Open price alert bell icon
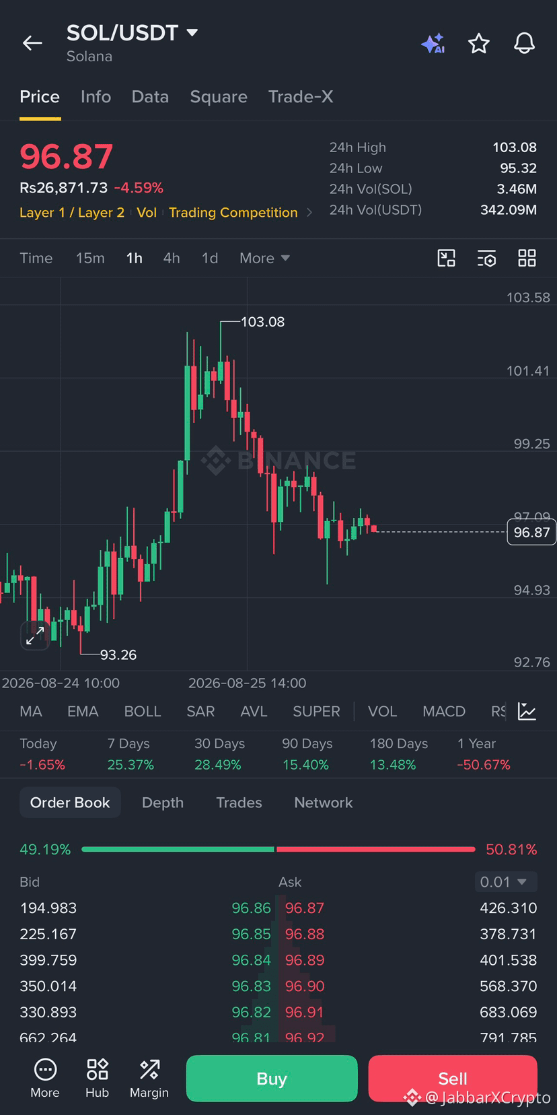 [524, 44]
